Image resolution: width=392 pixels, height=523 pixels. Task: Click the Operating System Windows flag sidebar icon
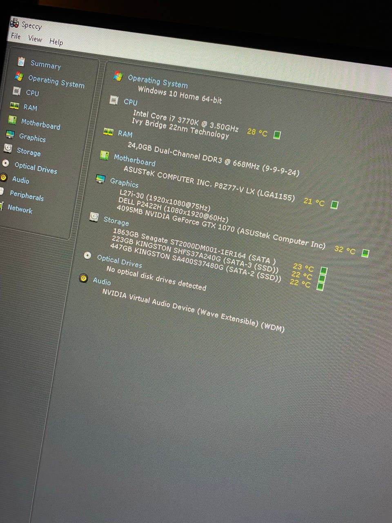(19, 76)
